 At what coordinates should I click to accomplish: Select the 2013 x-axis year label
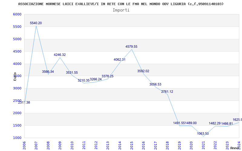(x=108, y=145)
